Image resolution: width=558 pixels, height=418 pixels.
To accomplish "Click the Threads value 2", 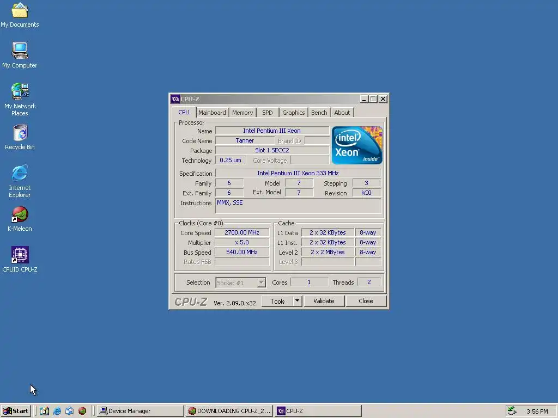I will (369, 282).
